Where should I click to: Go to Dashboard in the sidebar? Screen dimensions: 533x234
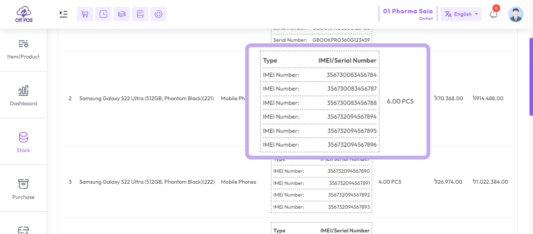pyautogui.click(x=23, y=95)
